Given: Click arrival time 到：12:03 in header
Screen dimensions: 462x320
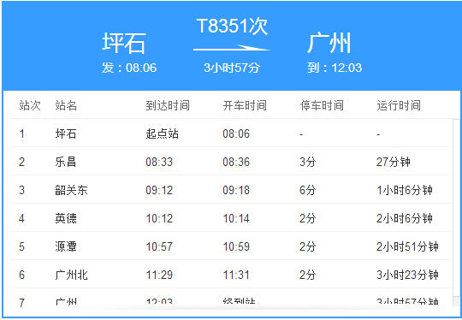Looking at the screenshot, I should click(335, 68).
